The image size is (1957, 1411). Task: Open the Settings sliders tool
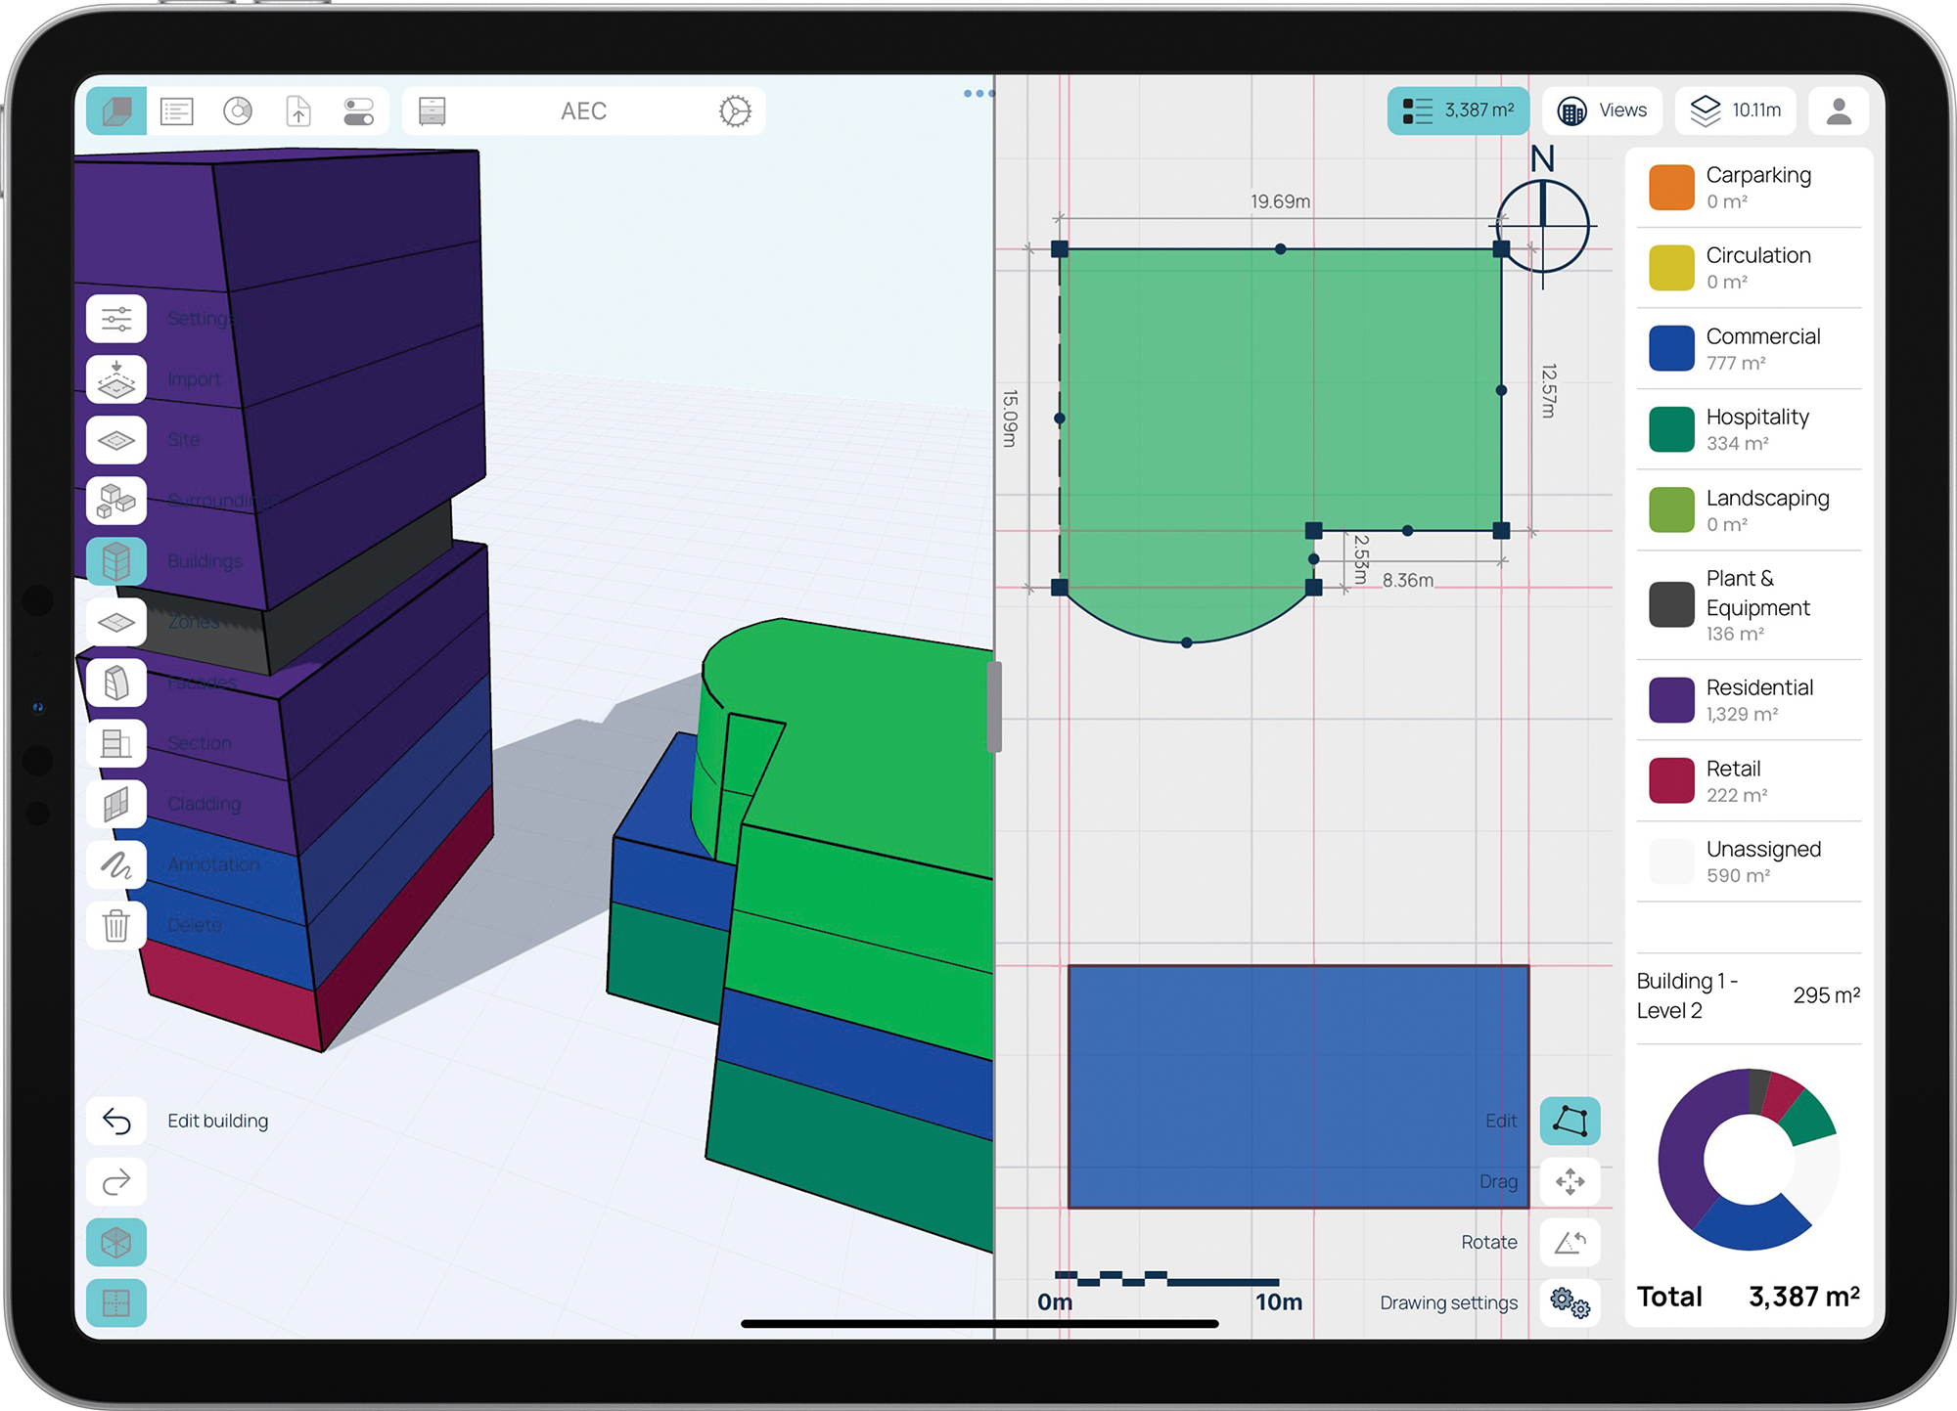pos(116,319)
